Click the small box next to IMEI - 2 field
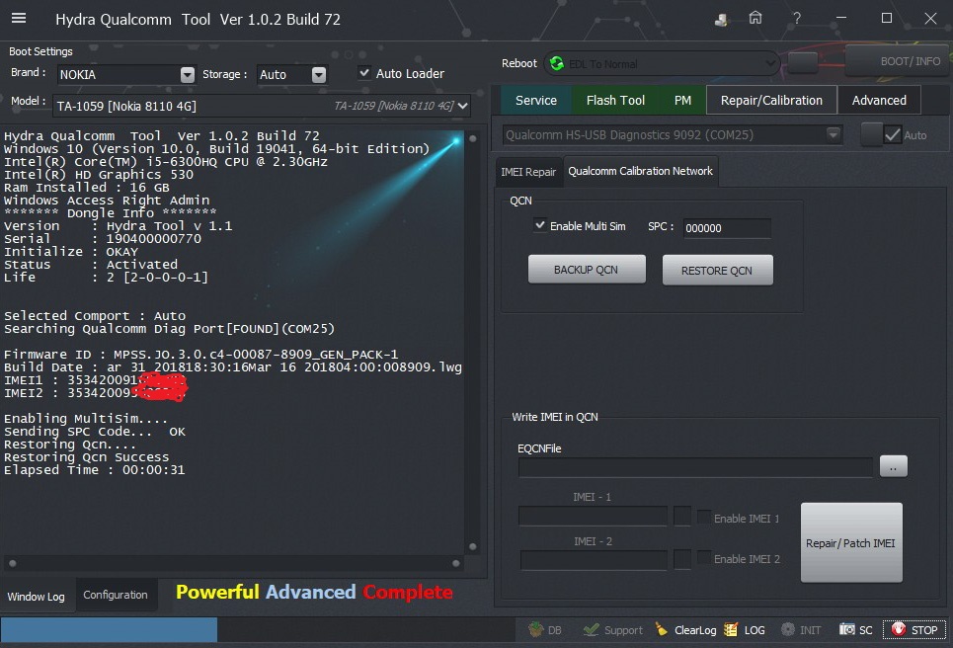Viewport: 953px width, 648px height. 682,560
